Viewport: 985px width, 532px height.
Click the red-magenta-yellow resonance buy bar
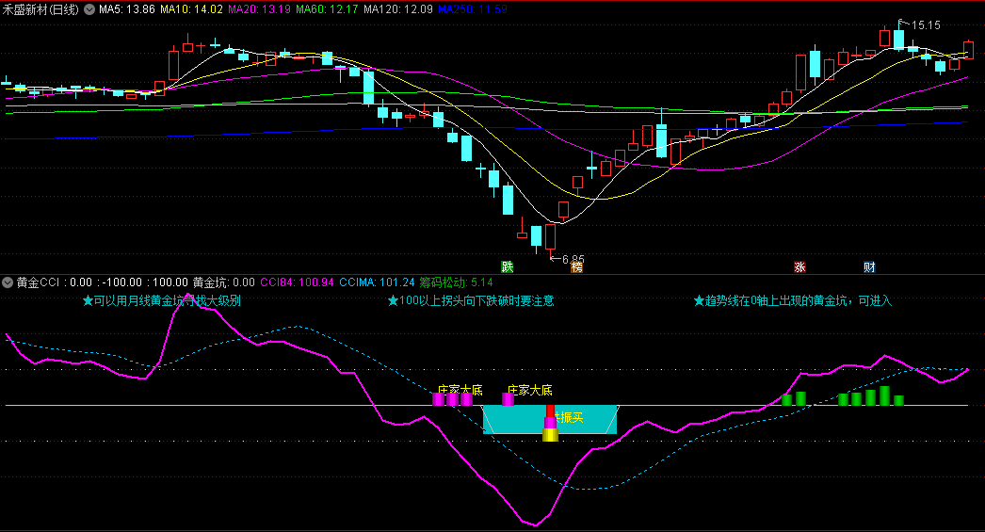pos(550,424)
